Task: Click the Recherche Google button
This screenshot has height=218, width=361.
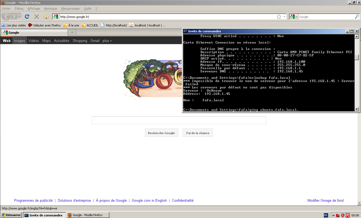Action: click(162, 133)
